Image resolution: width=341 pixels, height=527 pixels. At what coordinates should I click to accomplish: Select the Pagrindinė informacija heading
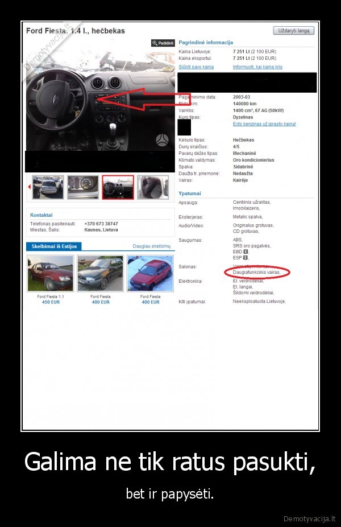pyautogui.click(x=206, y=43)
